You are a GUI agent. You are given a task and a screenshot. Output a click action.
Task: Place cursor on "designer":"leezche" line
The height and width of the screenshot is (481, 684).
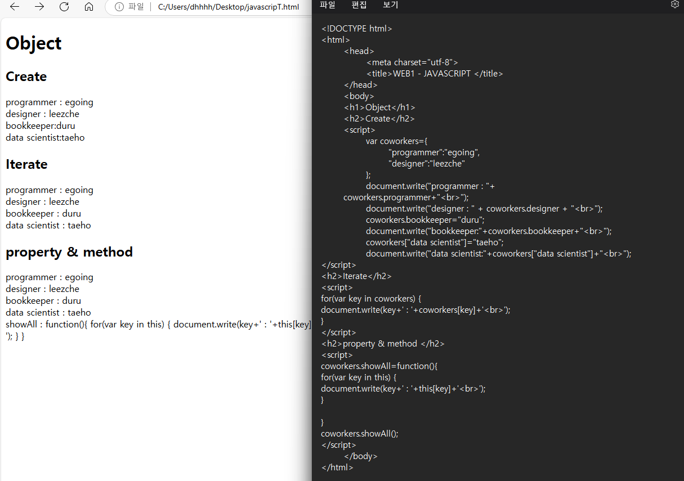point(427,164)
